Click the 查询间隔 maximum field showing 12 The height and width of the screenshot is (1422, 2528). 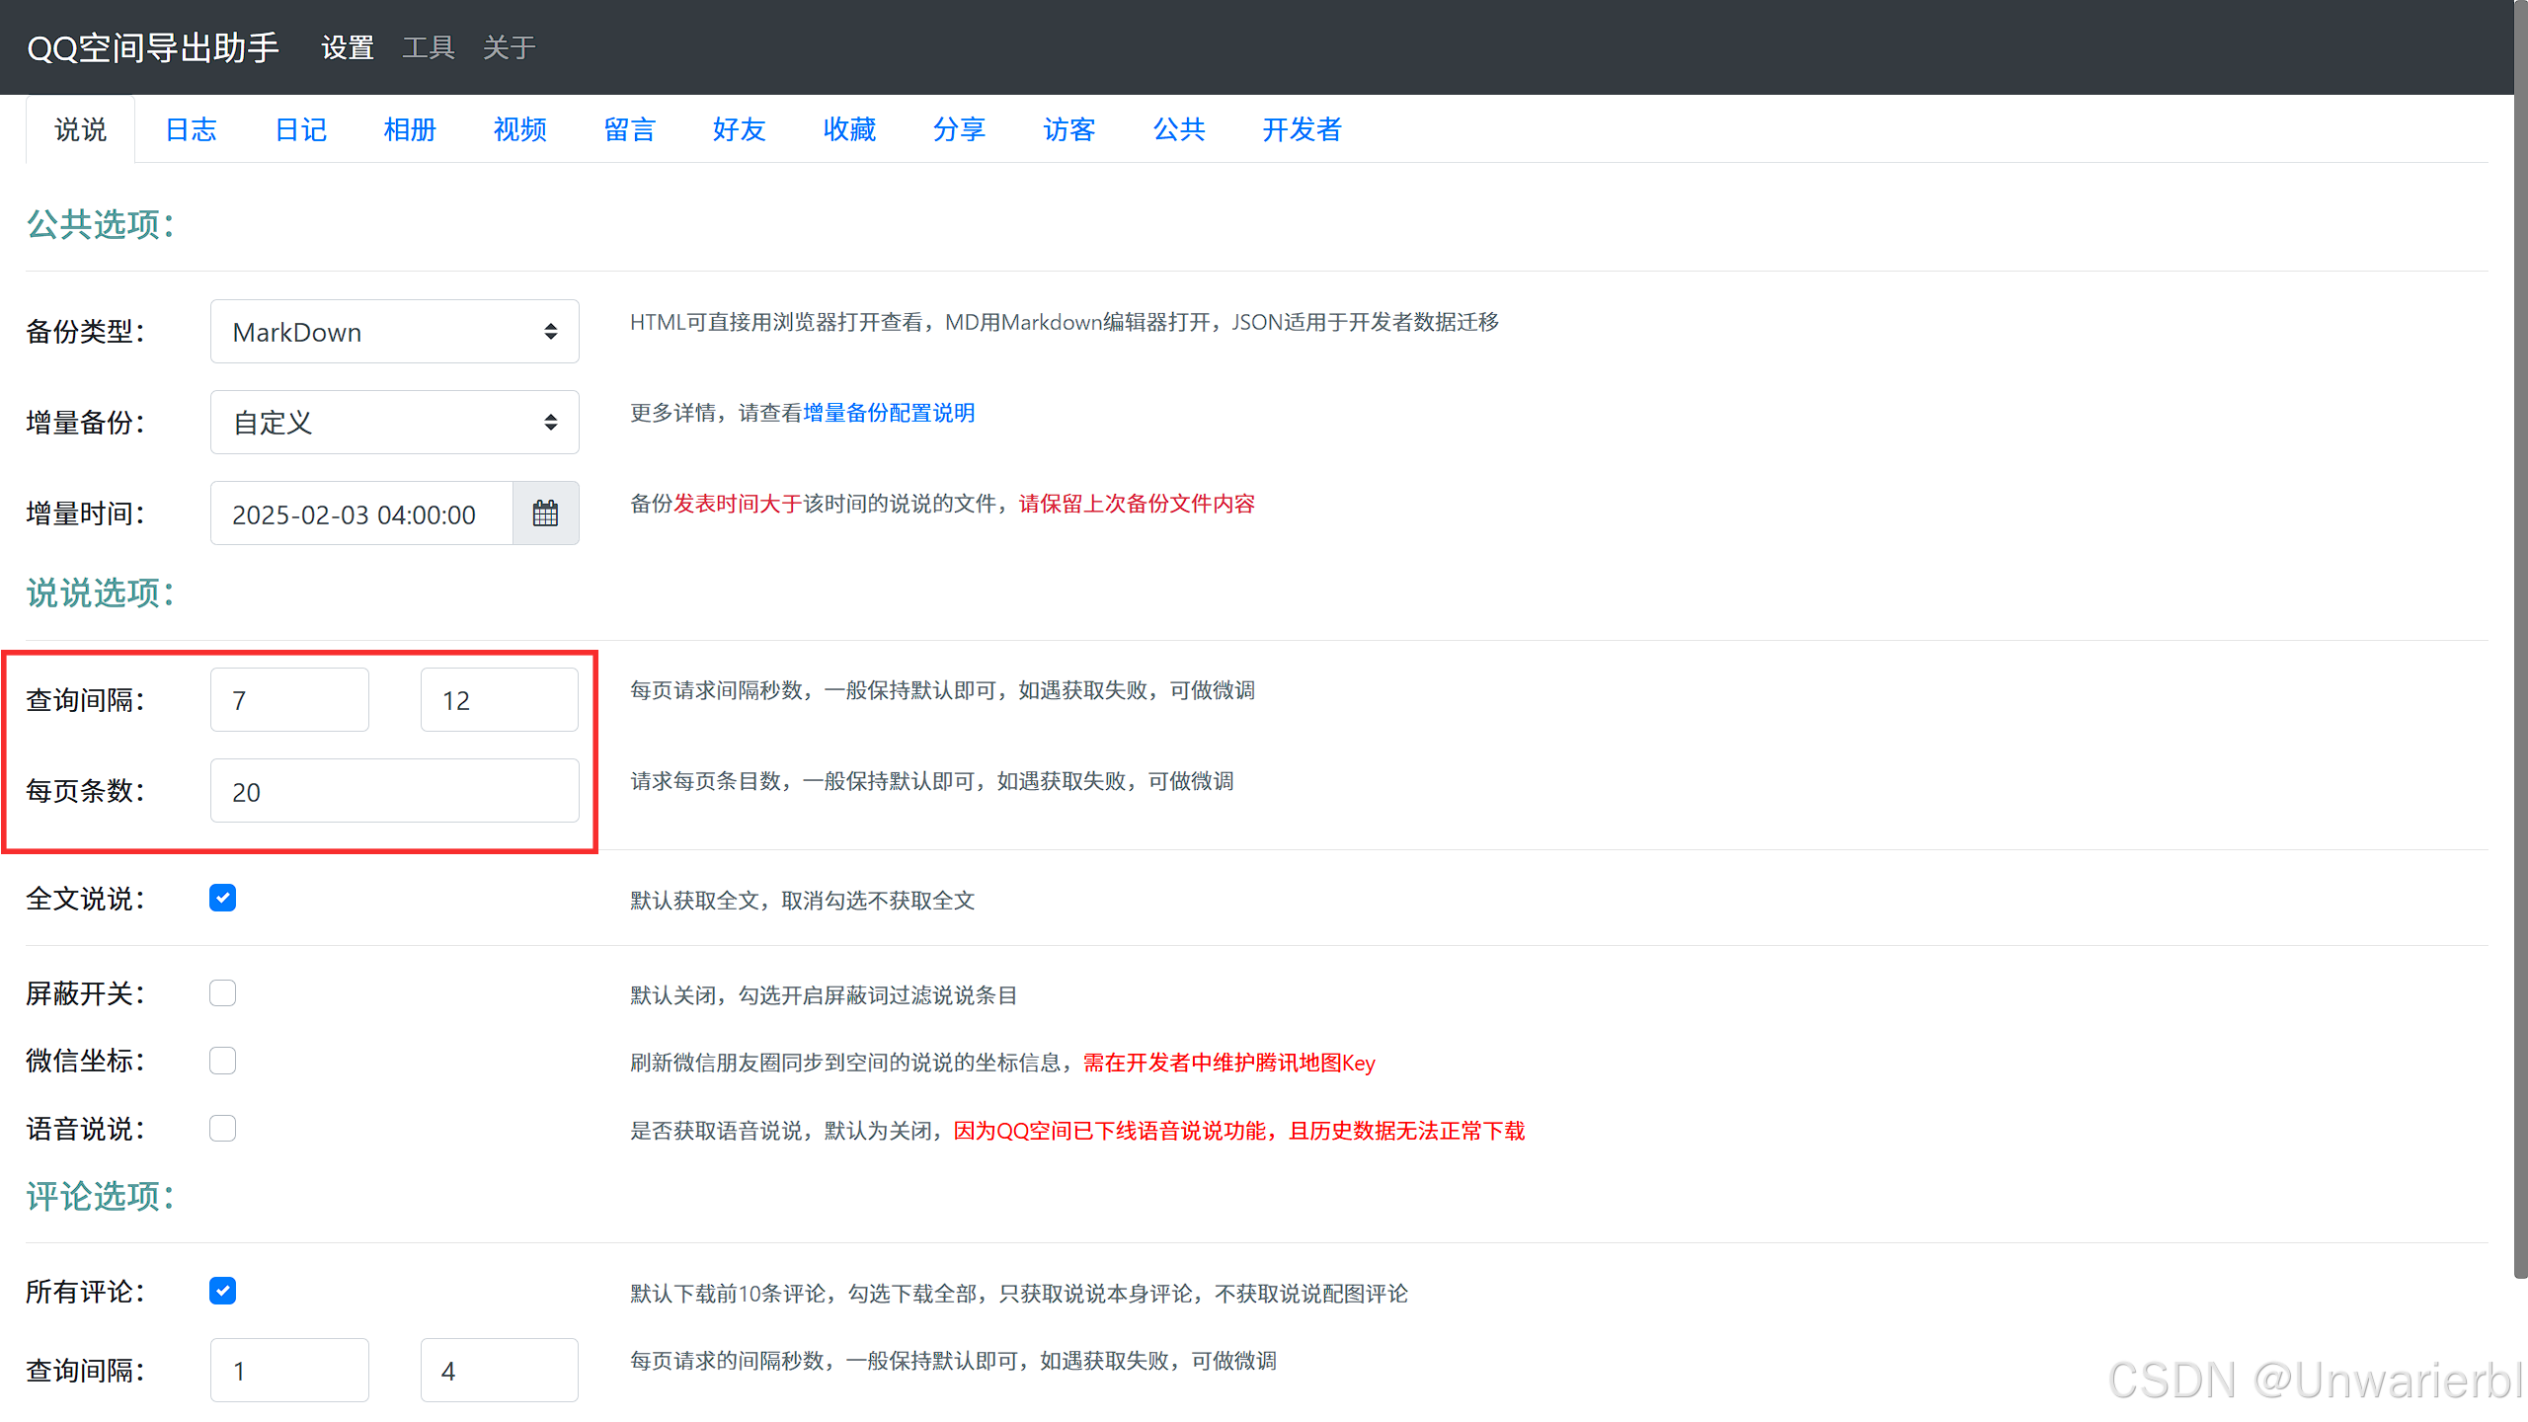499,700
